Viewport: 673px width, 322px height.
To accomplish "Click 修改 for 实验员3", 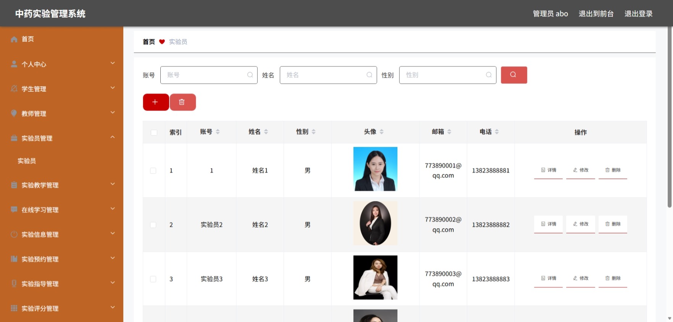I will coord(581,279).
